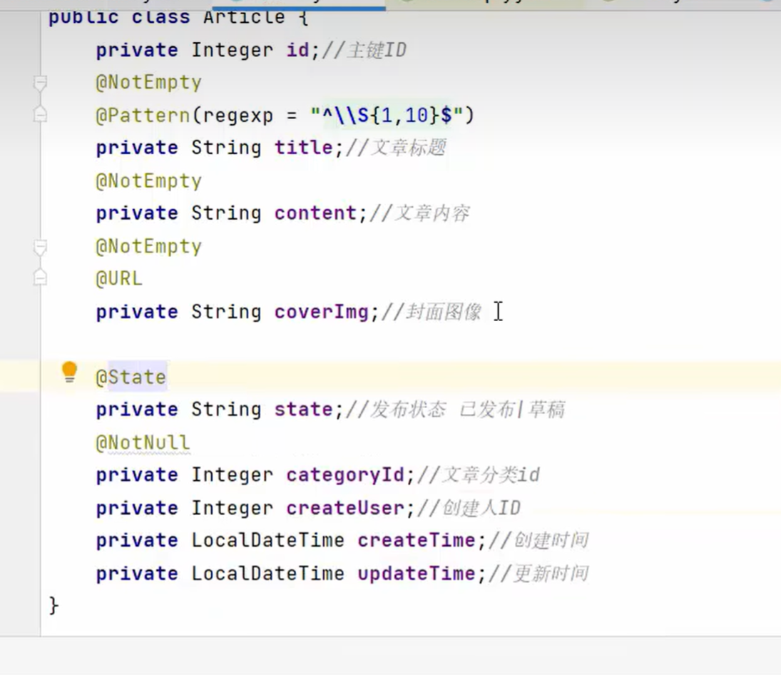Screen dimensions: 781x675
Task: Click the id field name
Action: click(x=297, y=50)
